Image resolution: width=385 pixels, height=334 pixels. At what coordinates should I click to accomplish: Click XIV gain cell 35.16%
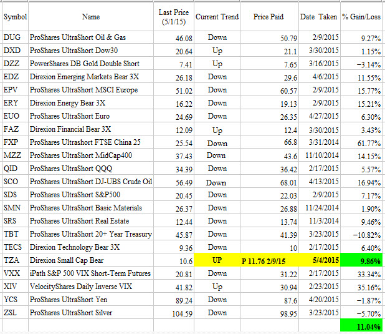click(x=361, y=287)
